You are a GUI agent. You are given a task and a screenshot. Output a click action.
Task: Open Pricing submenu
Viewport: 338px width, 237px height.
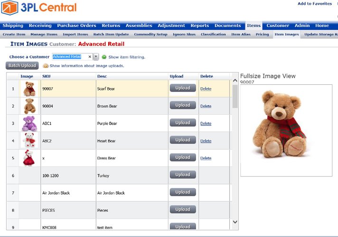coord(262,34)
